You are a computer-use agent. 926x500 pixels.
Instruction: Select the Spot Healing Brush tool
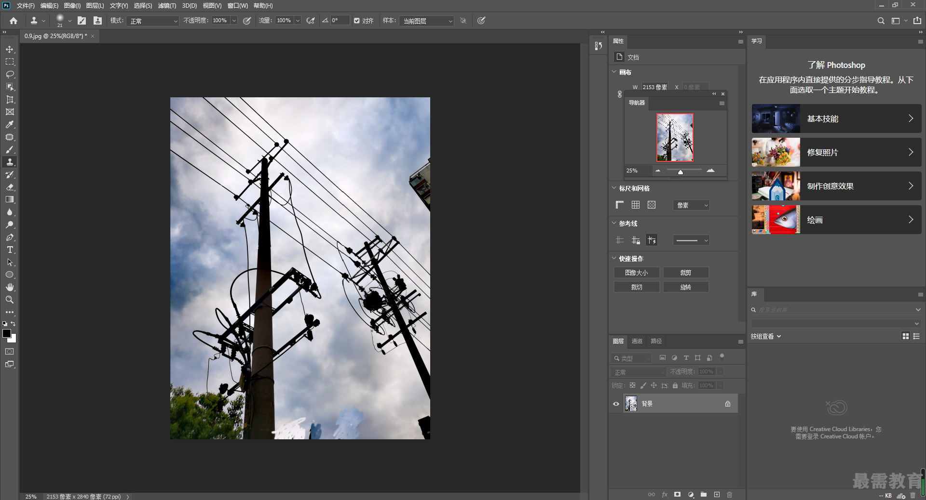coord(10,137)
